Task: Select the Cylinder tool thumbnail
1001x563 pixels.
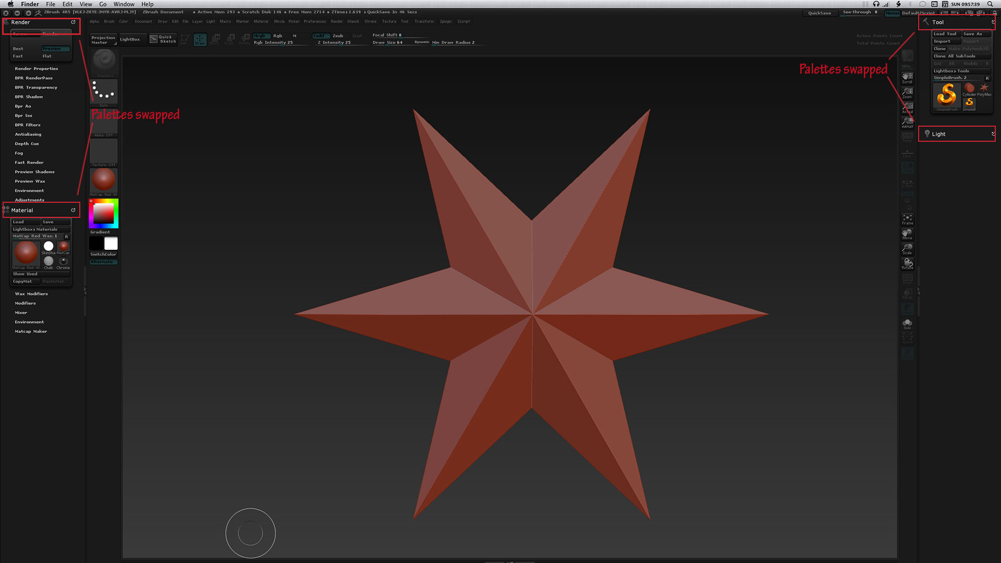Action: coord(969,89)
